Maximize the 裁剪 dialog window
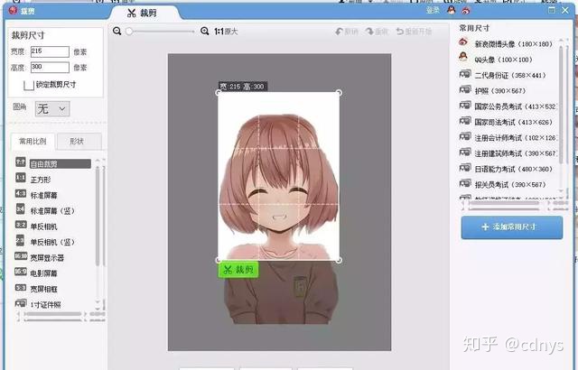578x370 pixels. (x=552, y=10)
